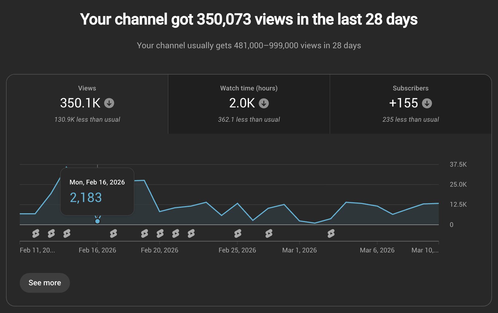
Task: Switch to the Views metric tab
Action: point(87,104)
